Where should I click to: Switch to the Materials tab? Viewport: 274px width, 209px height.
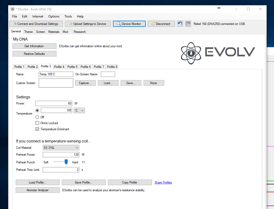tap(54, 32)
